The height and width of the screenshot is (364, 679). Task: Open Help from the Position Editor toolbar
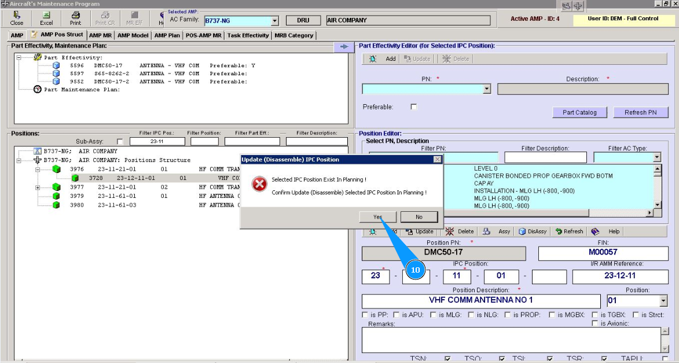[x=605, y=231]
